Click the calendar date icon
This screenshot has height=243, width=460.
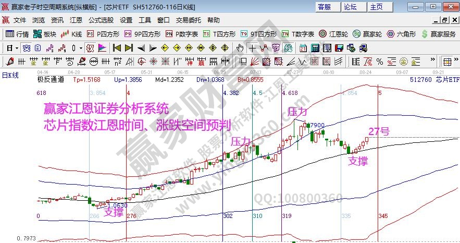pos(303,48)
